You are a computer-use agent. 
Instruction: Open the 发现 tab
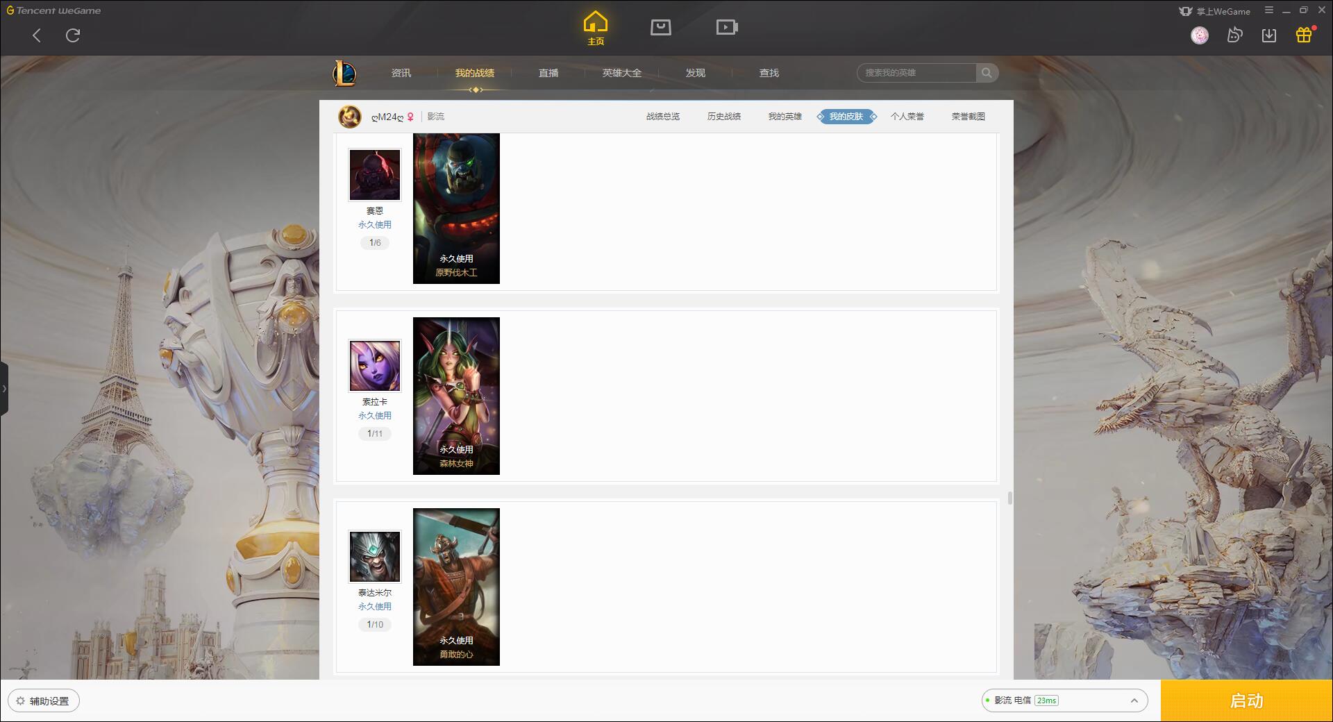click(696, 73)
